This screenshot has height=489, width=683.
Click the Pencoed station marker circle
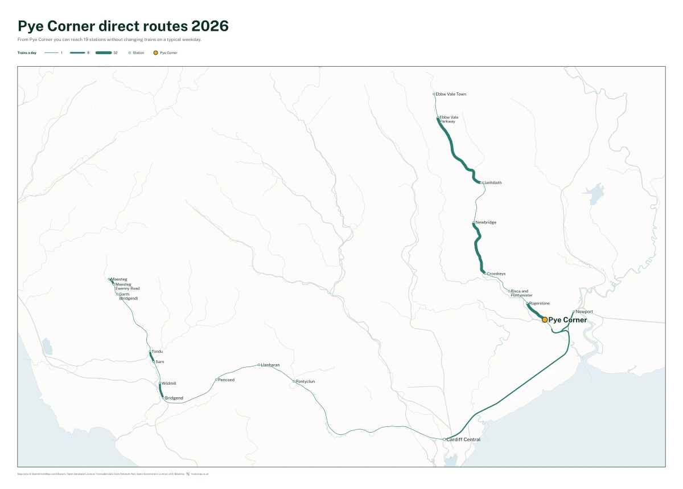[216, 380]
